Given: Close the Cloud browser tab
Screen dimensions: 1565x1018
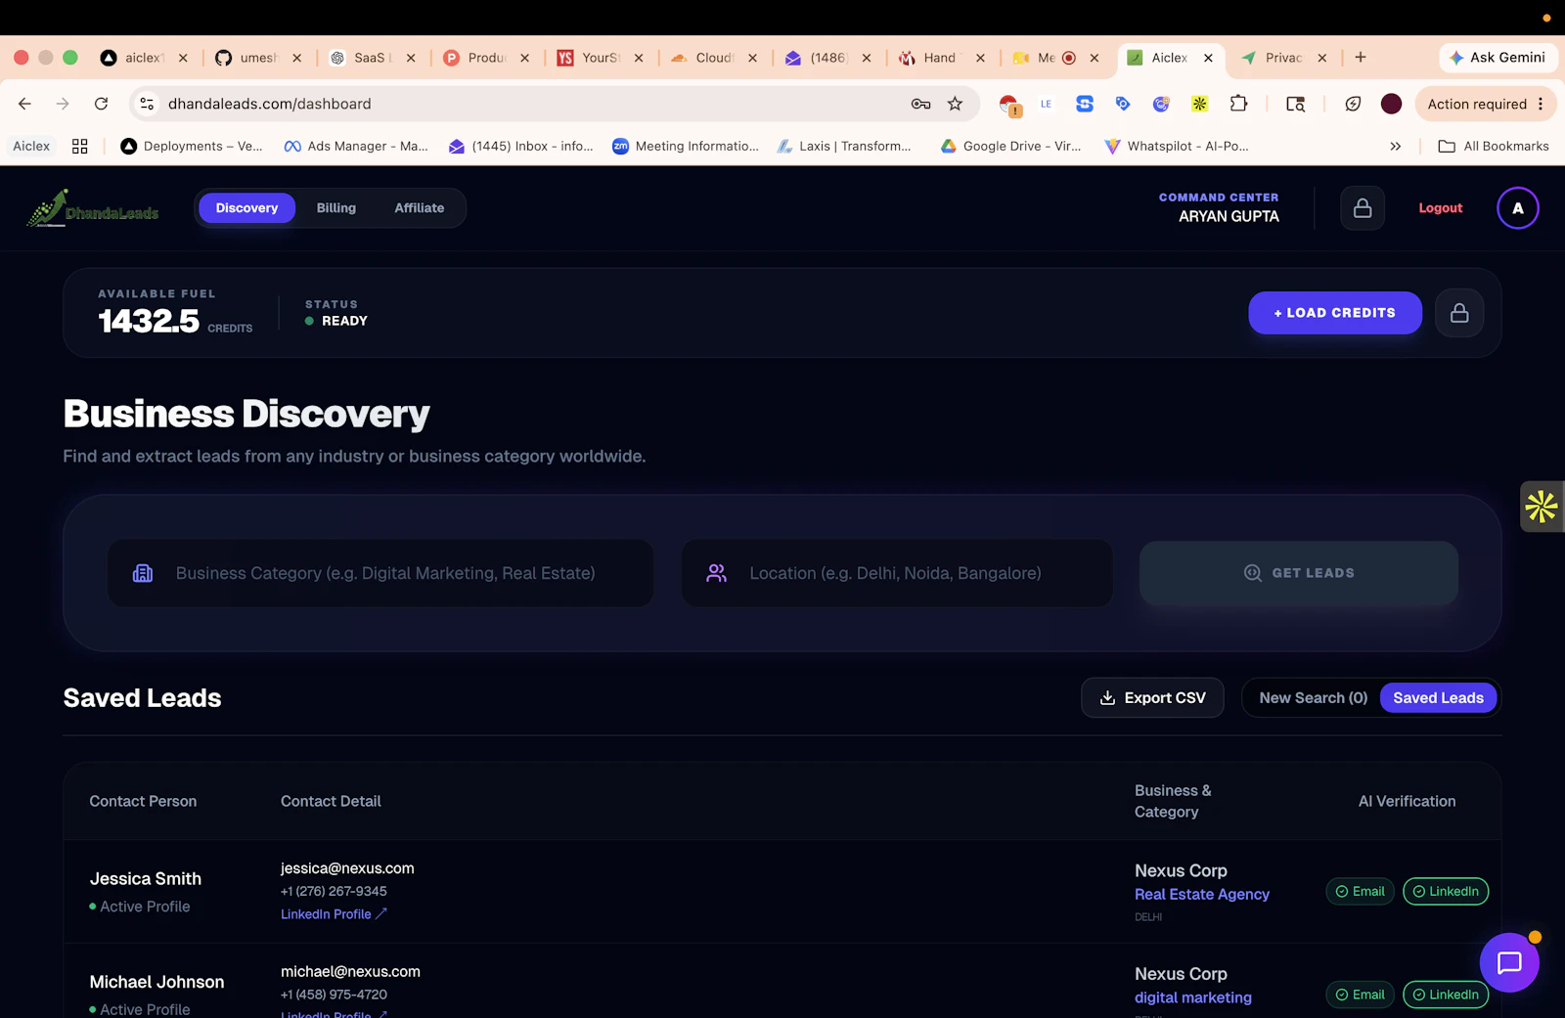Looking at the screenshot, I should [x=752, y=58].
